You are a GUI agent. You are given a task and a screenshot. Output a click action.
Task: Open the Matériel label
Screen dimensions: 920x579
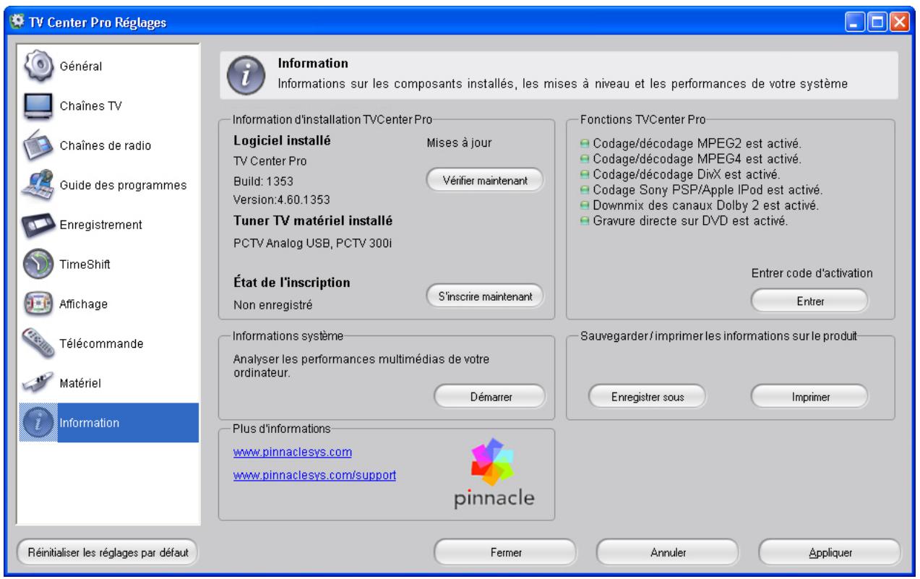coord(79,383)
